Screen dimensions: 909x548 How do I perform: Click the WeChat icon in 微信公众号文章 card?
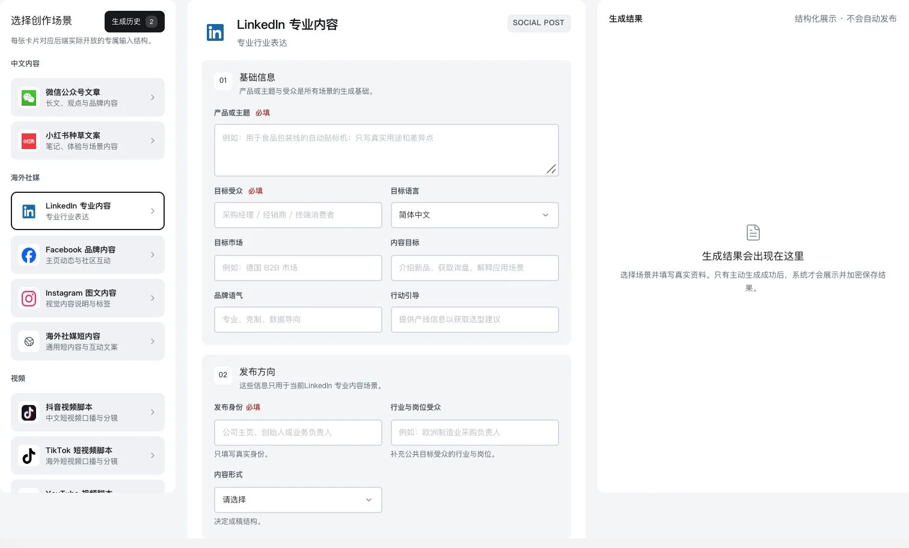[29, 97]
